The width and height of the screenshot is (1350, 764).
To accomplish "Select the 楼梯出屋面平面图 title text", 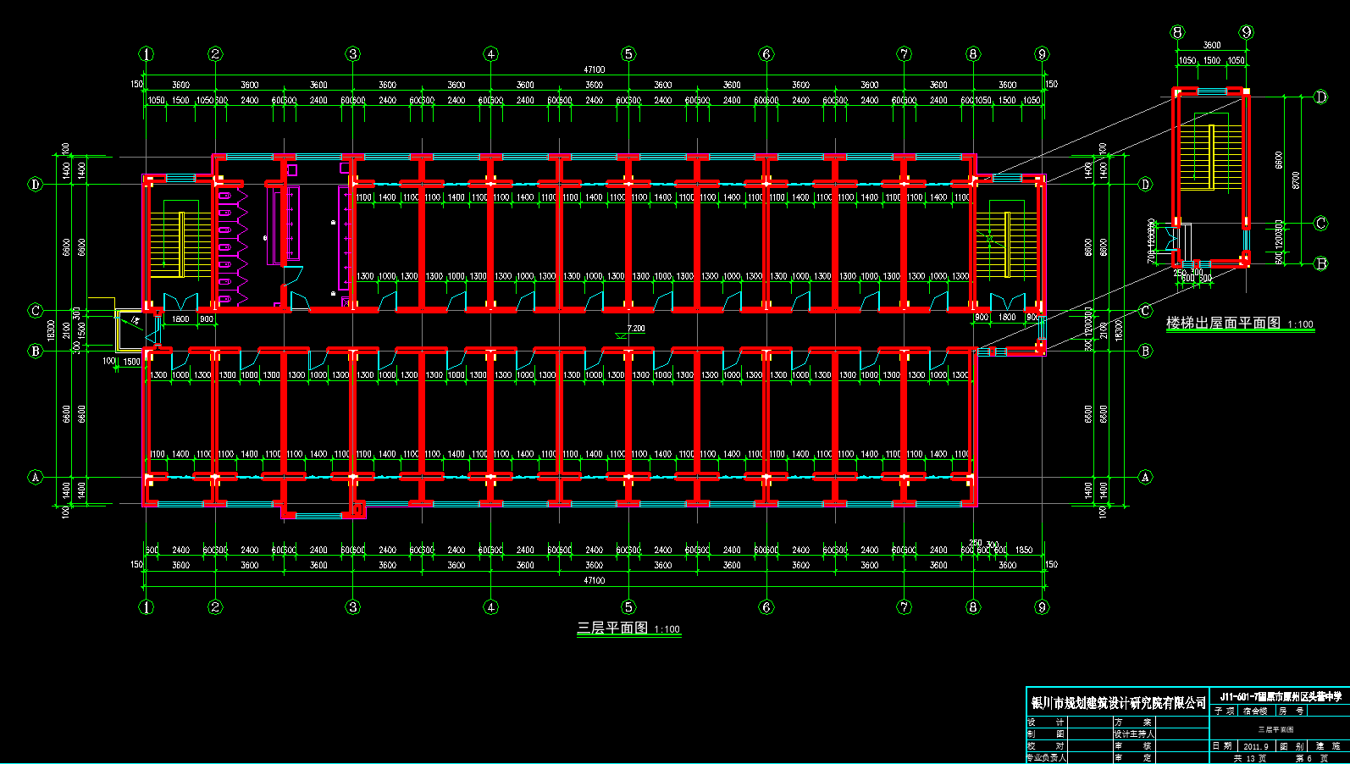I will click(x=1223, y=323).
